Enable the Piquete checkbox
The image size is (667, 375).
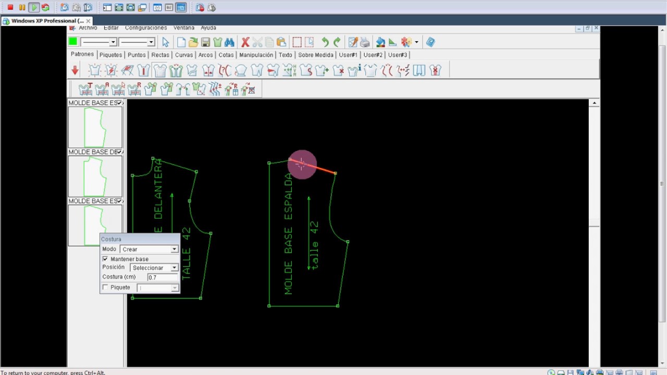pyautogui.click(x=105, y=287)
